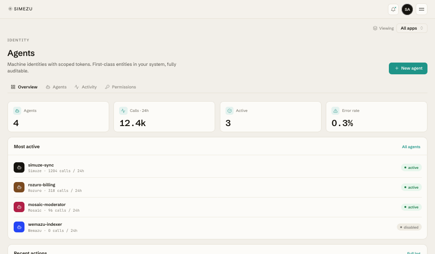Image resolution: width=435 pixels, height=254 pixels.
Task: Click the active badge for simuze-sync
Action: 411,167
